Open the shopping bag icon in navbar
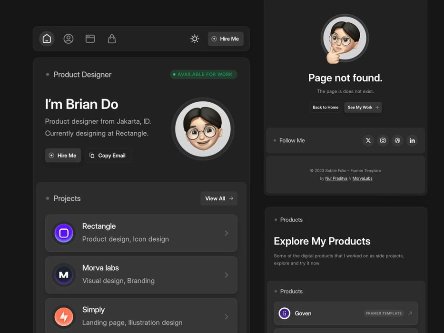This screenshot has width=444, height=333. (x=112, y=39)
